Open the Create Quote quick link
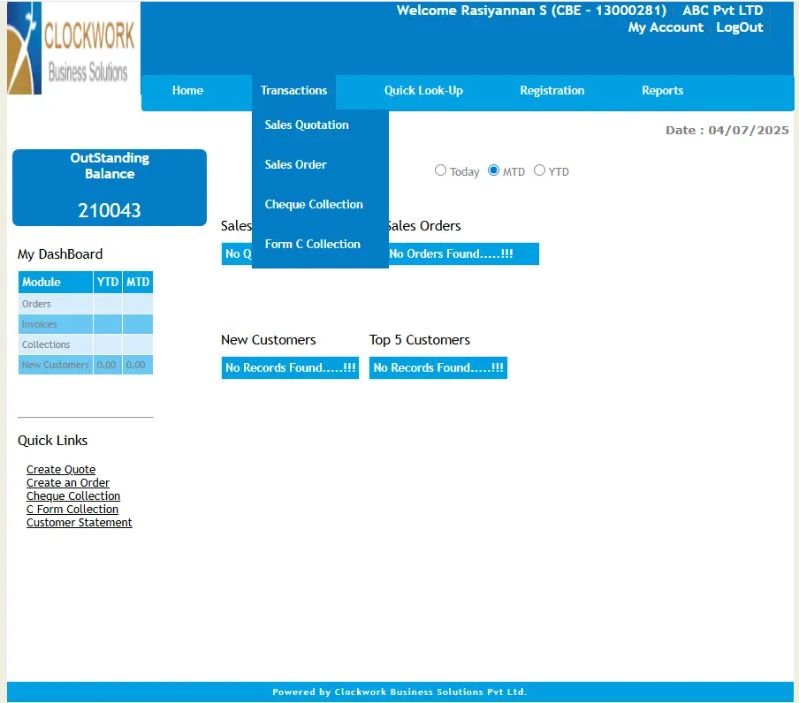Screen dimensions: 799x703 click(x=61, y=470)
